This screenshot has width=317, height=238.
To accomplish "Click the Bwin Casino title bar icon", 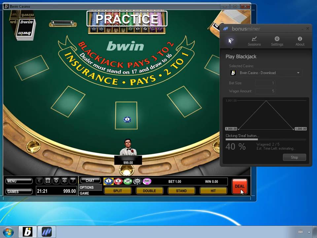I will [6, 6].
